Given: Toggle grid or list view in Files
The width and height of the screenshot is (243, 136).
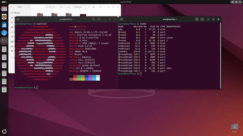Looking at the screenshot, I should coord(101,7).
